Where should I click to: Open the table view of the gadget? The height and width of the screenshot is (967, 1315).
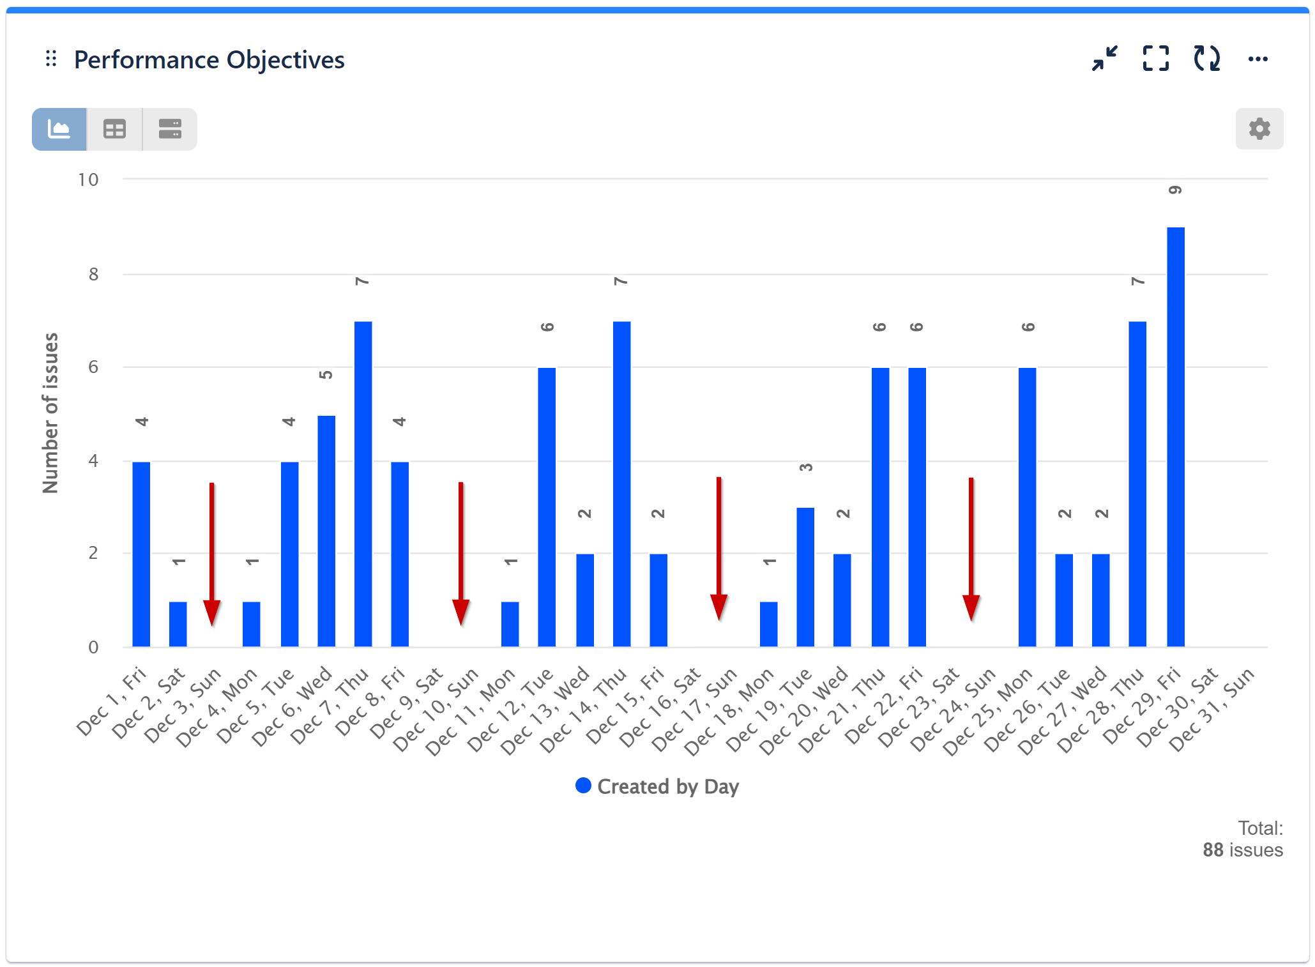[114, 128]
